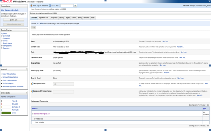Open Test the deployment link
Screen dimensions: 211x131
click(x=8, y=83)
